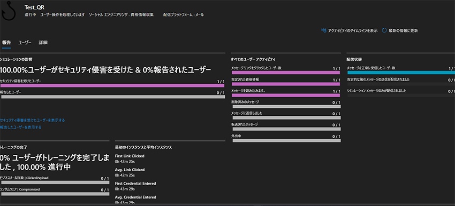
Task: Click 最新の情報に更新 button
Action: click(x=404, y=30)
